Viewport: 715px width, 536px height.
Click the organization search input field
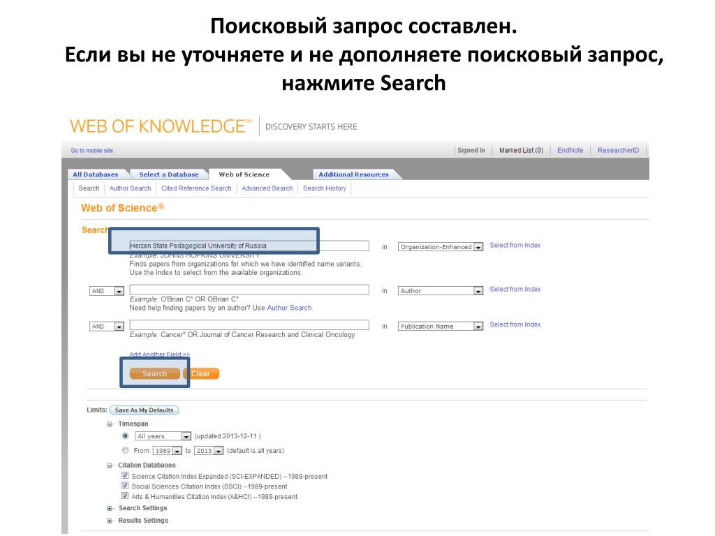249,246
